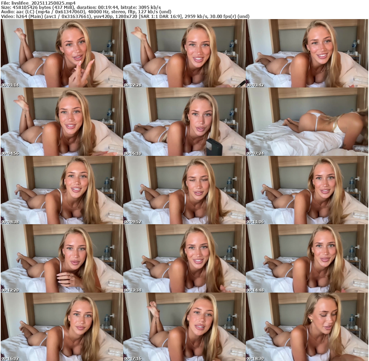Select the thumbnail at 00:07:24

pos(307,122)
